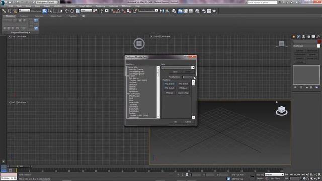The image size is (322, 181).
Task: Click the modifiers list scrollbar down arrow
Action: [x=158, y=117]
